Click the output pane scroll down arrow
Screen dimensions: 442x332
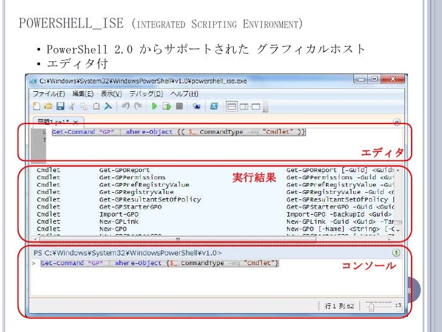tap(398, 230)
